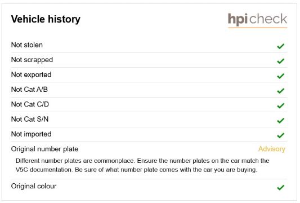Click the hpi check logo

257,20
